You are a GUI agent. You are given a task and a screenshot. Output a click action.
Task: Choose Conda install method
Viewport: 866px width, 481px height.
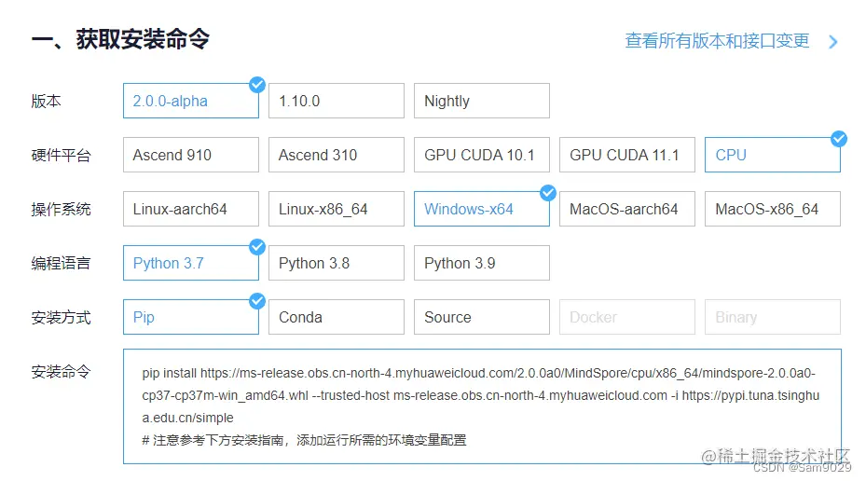pyautogui.click(x=336, y=317)
